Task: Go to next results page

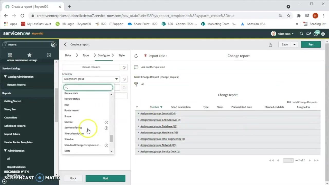Action: point(310,160)
